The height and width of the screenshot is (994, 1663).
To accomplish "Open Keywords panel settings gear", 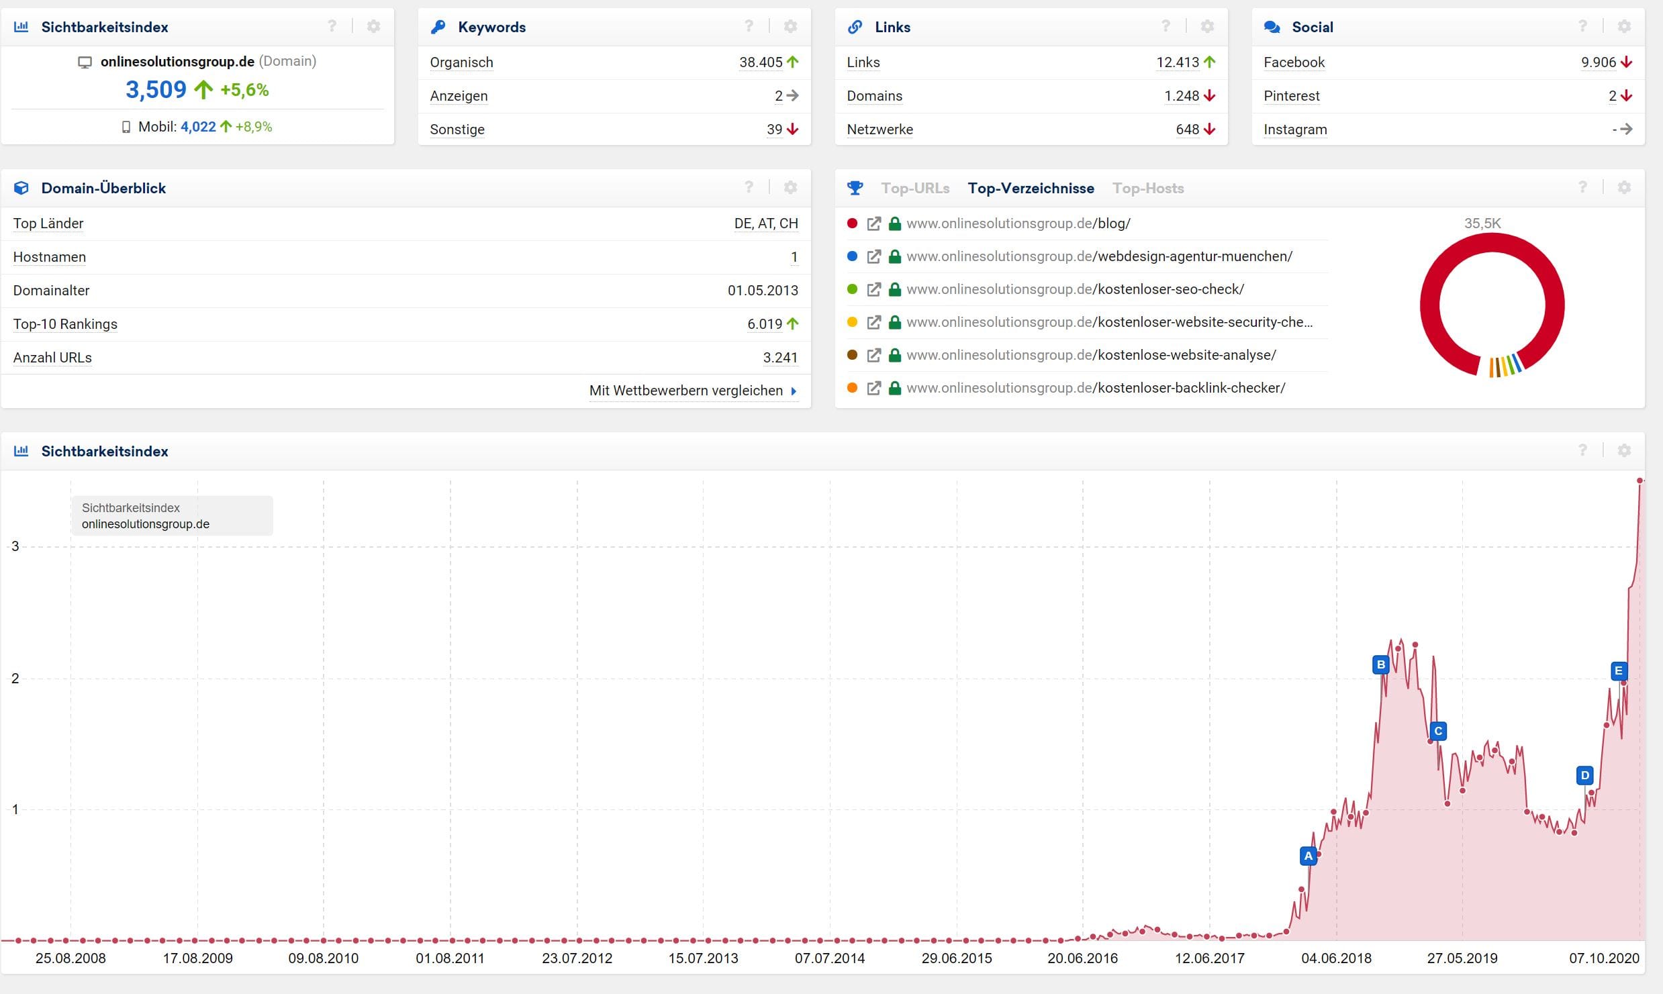I will (791, 26).
